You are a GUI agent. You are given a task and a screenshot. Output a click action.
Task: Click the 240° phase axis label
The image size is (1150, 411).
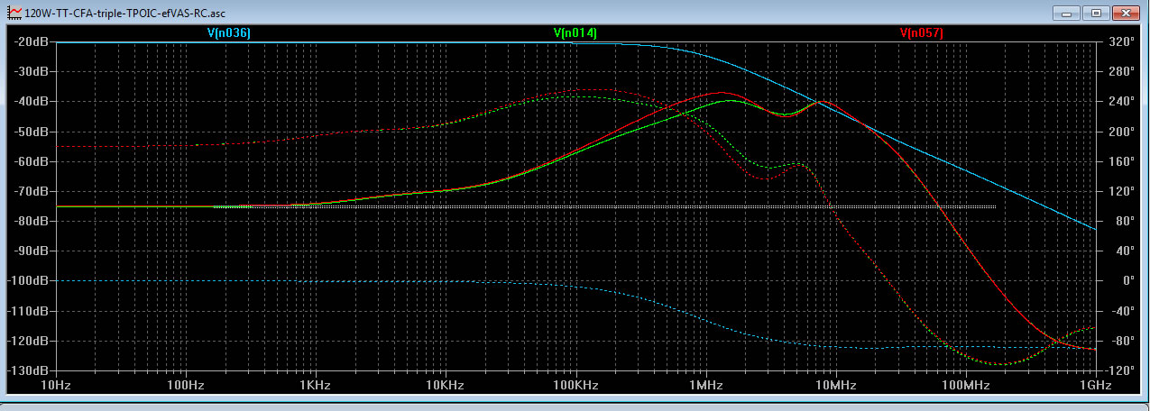tap(1121, 101)
